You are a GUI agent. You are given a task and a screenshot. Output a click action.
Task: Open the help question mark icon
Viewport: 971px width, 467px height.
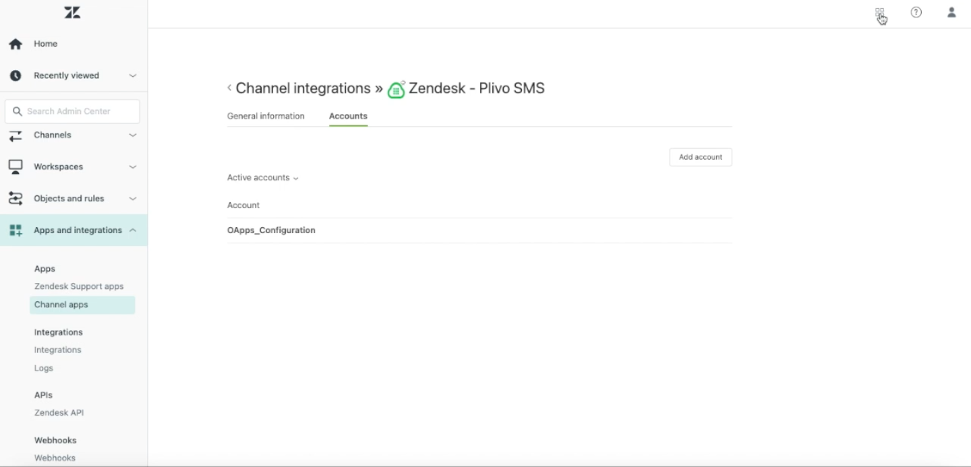pos(916,12)
